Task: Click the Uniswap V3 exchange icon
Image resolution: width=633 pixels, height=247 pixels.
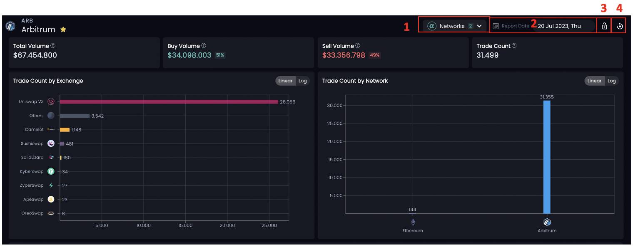Action: pyautogui.click(x=51, y=101)
